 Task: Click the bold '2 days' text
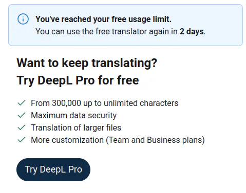pyautogui.click(x=192, y=32)
